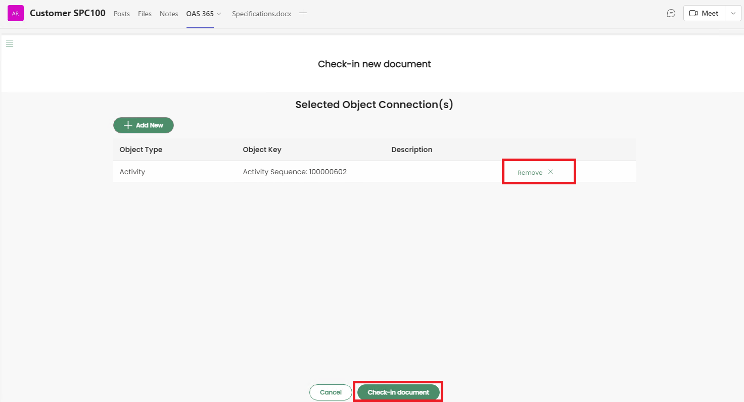
Task: Click the Object Key column header
Action: click(x=262, y=149)
